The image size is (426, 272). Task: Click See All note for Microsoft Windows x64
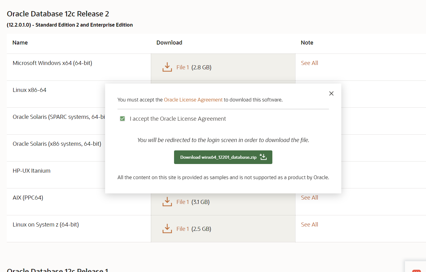(x=309, y=63)
